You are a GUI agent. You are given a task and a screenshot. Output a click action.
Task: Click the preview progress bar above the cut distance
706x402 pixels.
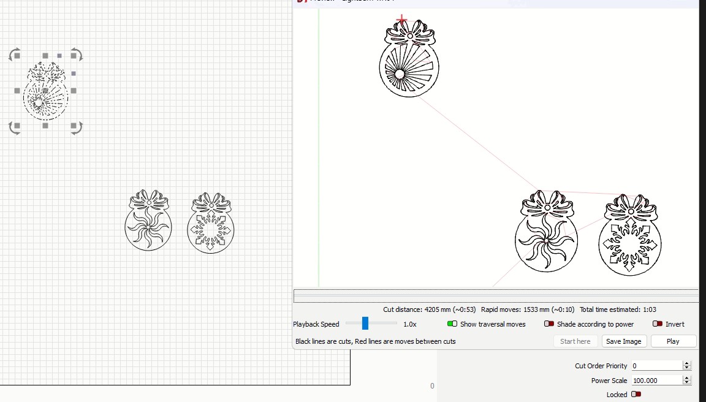495,296
